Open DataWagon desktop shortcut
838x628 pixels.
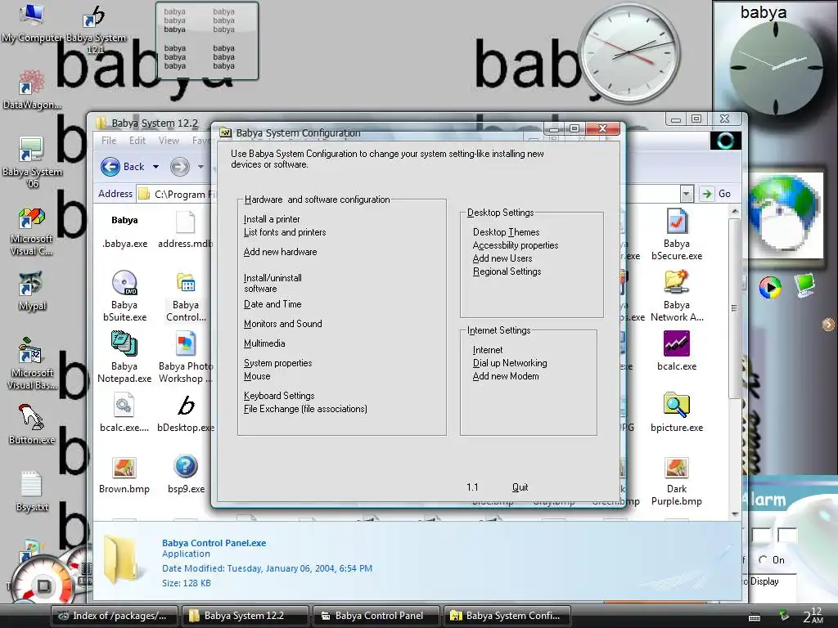[31, 89]
